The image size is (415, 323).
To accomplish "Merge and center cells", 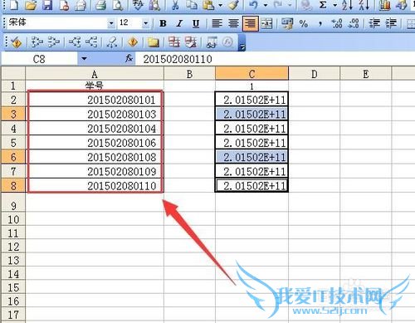I will (x=266, y=24).
